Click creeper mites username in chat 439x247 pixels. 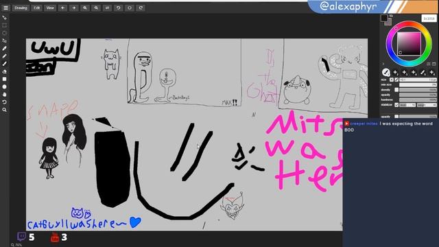[x=364, y=123]
